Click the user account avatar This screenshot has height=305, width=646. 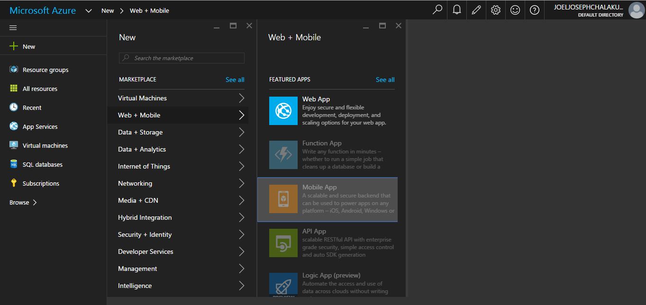pos(636,10)
